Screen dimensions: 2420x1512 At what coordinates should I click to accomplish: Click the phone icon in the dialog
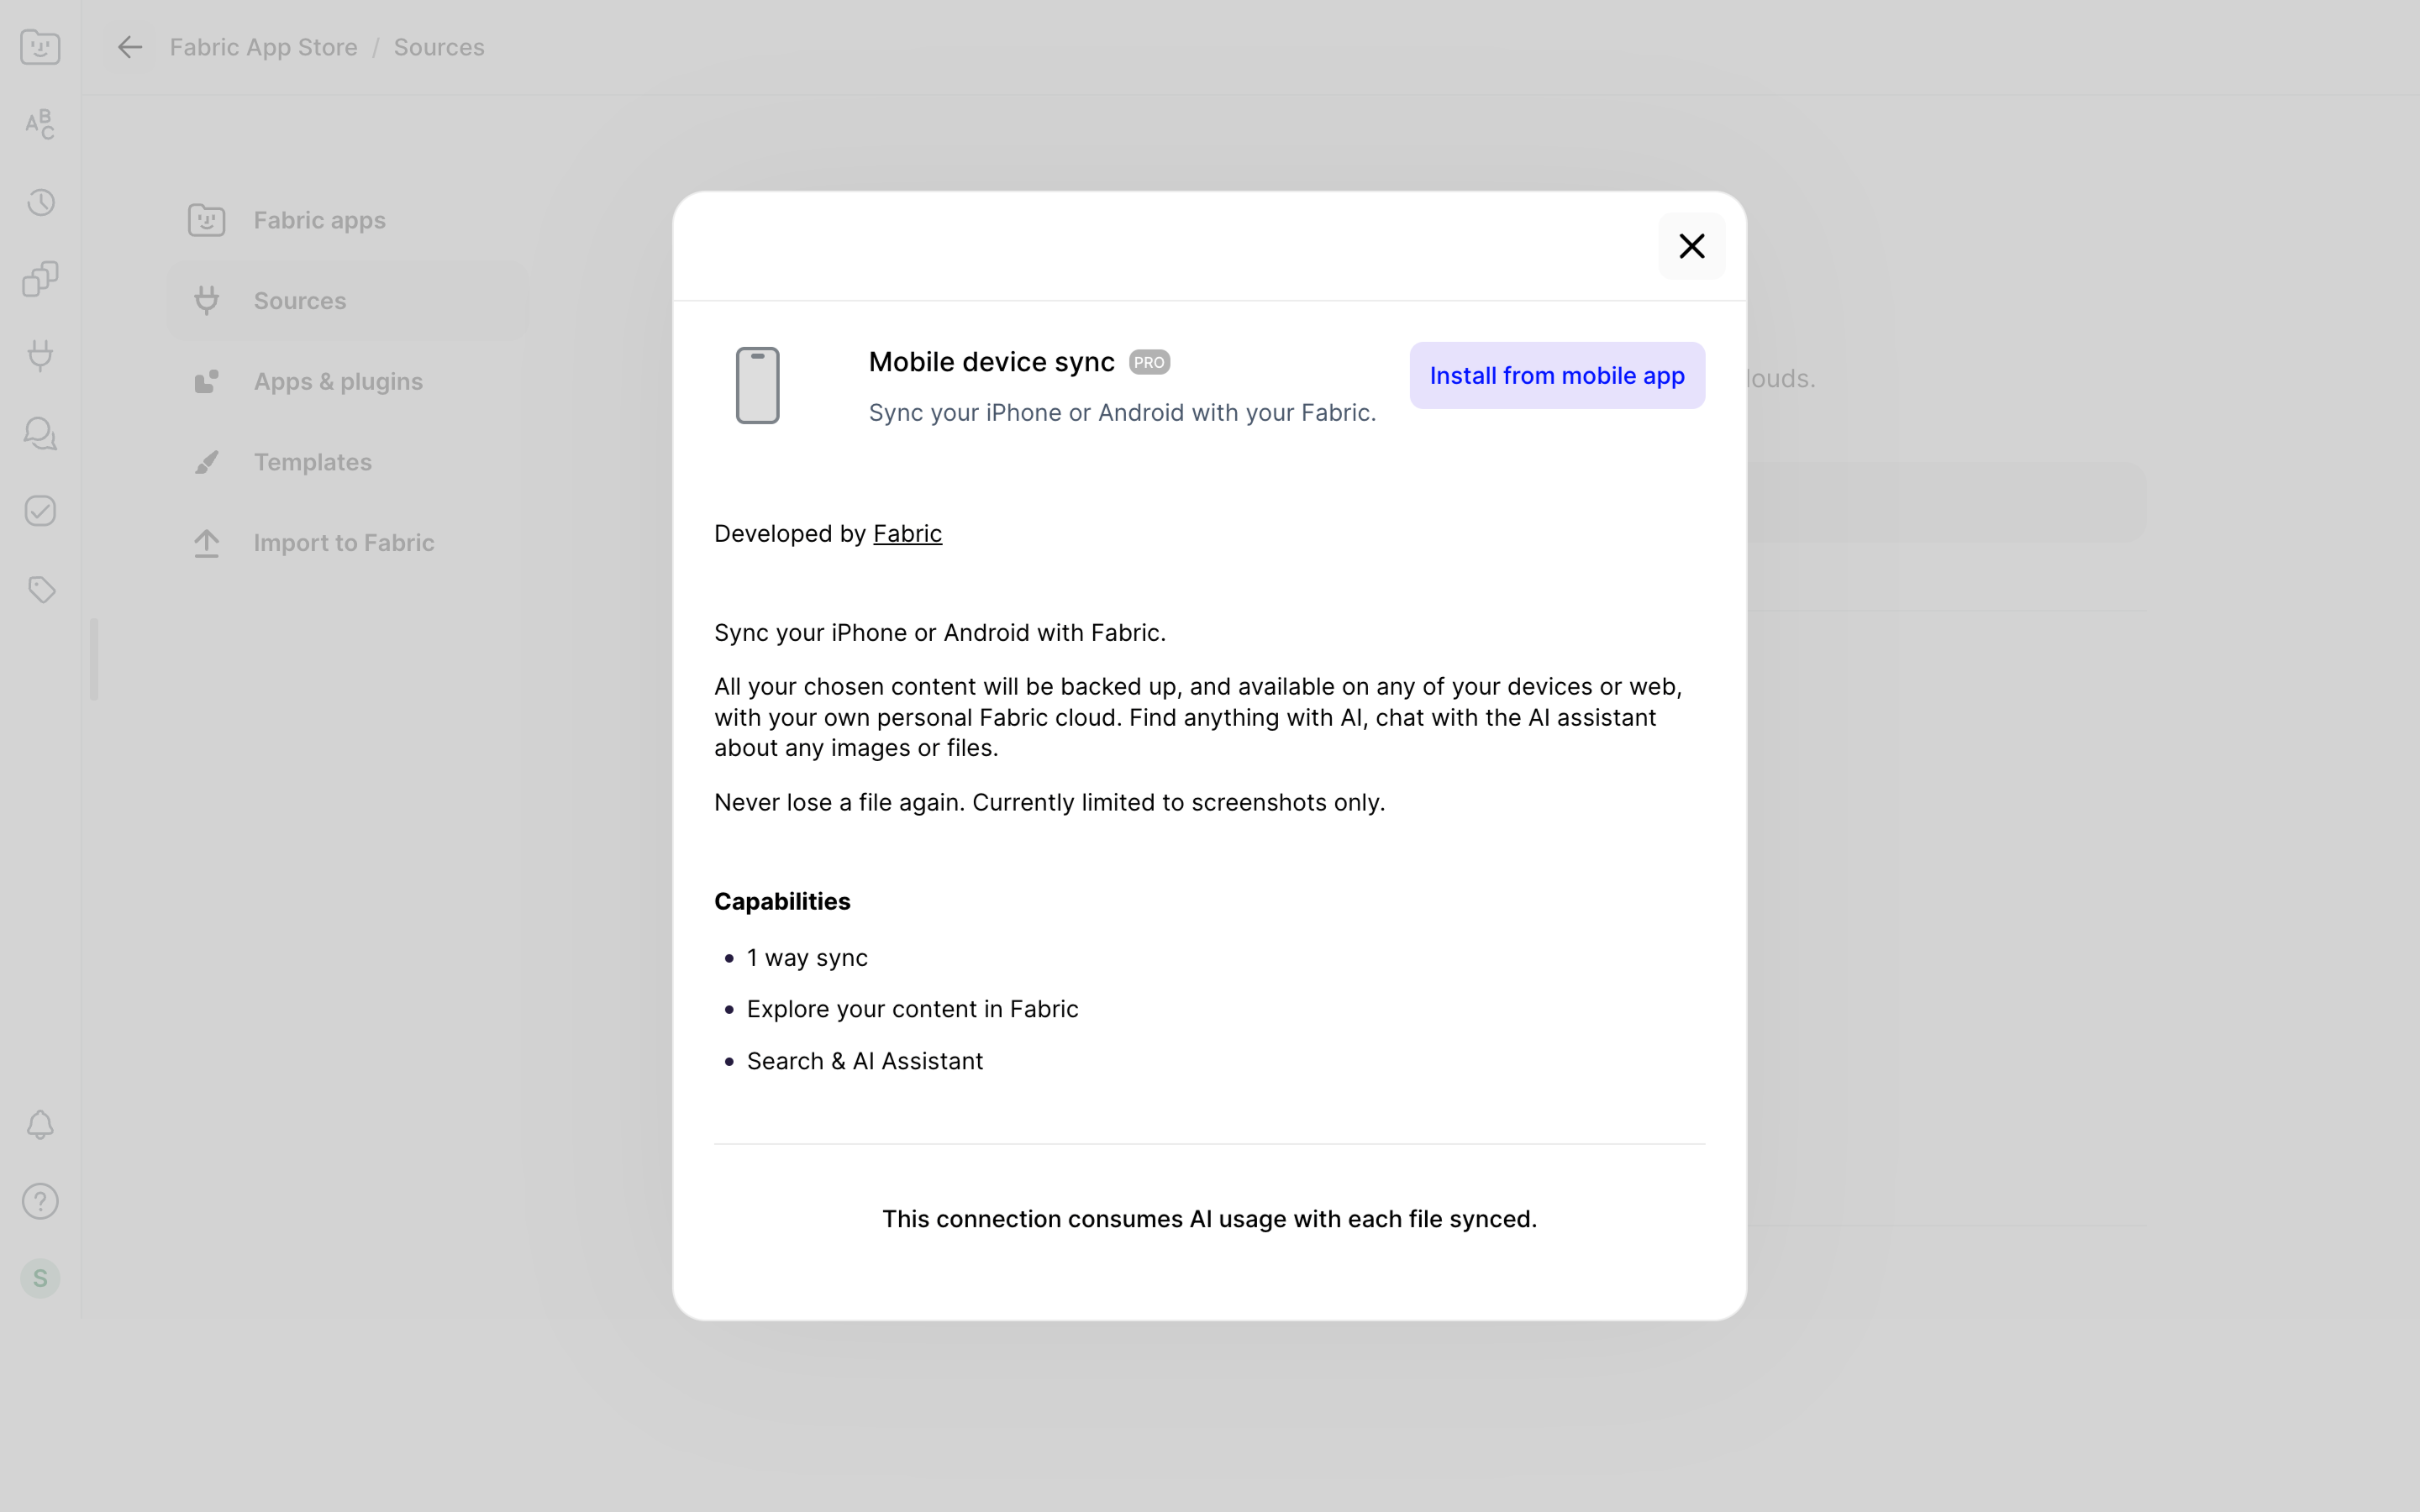(757, 386)
